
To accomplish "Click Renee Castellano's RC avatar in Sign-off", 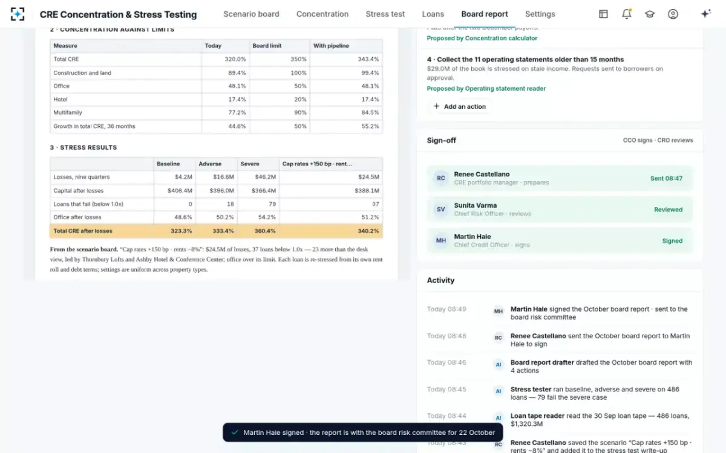I will (x=441, y=178).
